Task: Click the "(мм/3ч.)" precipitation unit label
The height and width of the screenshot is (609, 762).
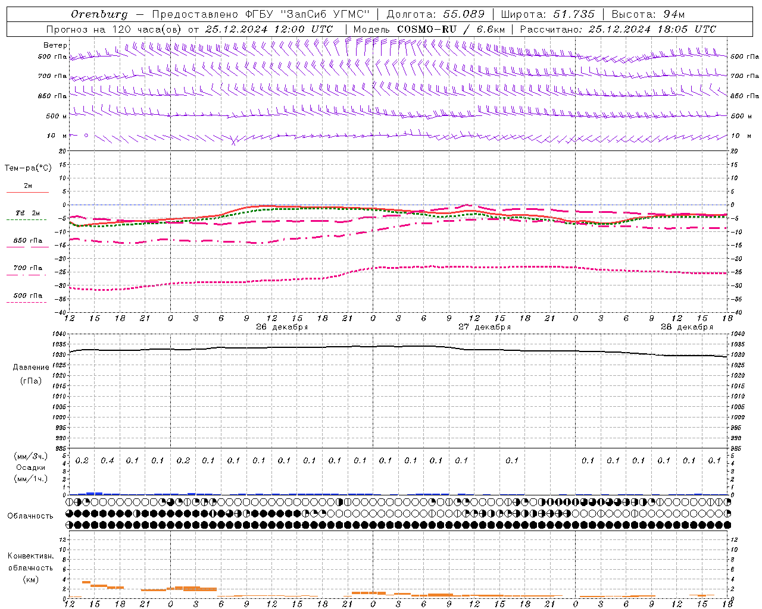Action: (31, 456)
